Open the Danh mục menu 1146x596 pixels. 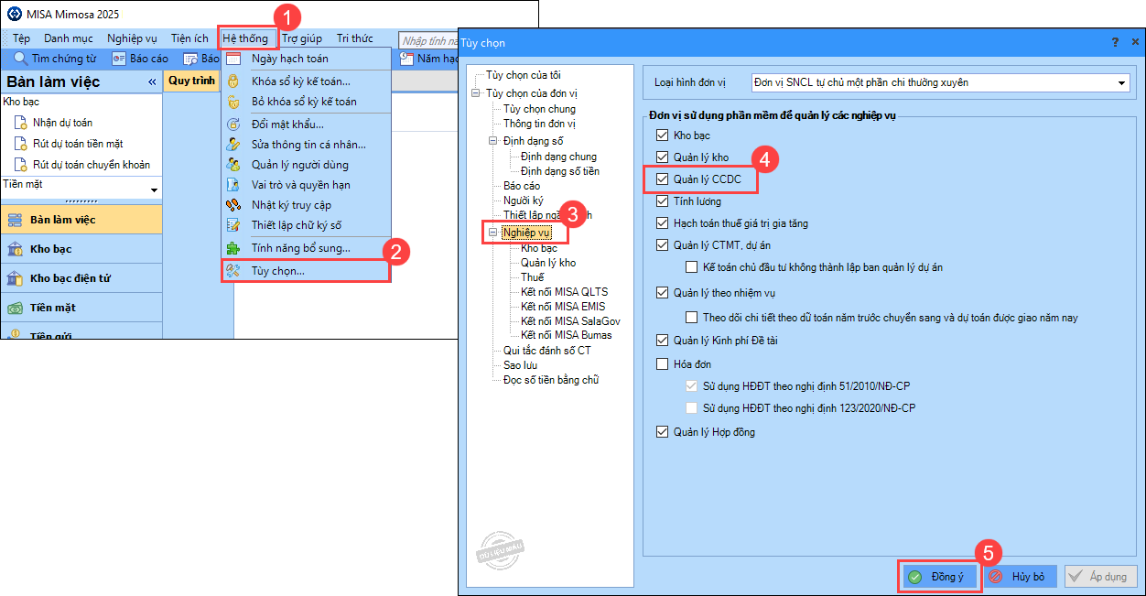click(x=68, y=38)
